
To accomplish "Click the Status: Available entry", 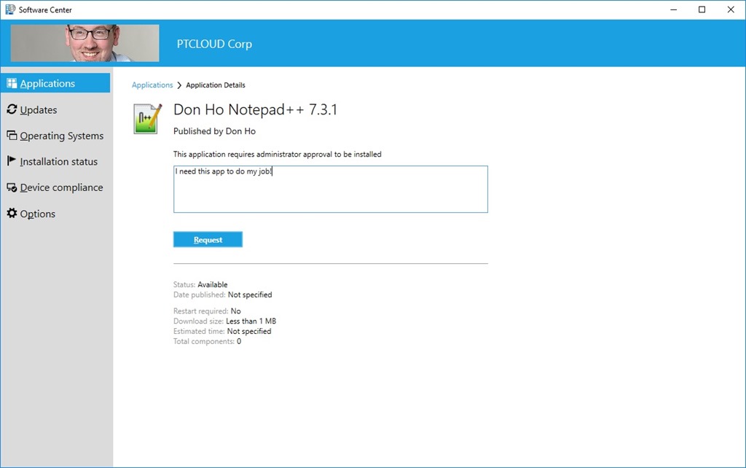I will [200, 284].
